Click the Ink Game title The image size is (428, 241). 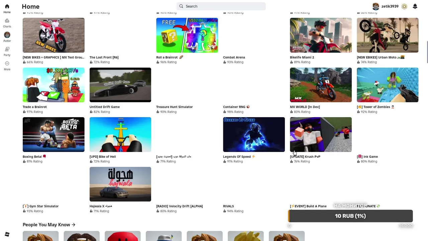367,157
